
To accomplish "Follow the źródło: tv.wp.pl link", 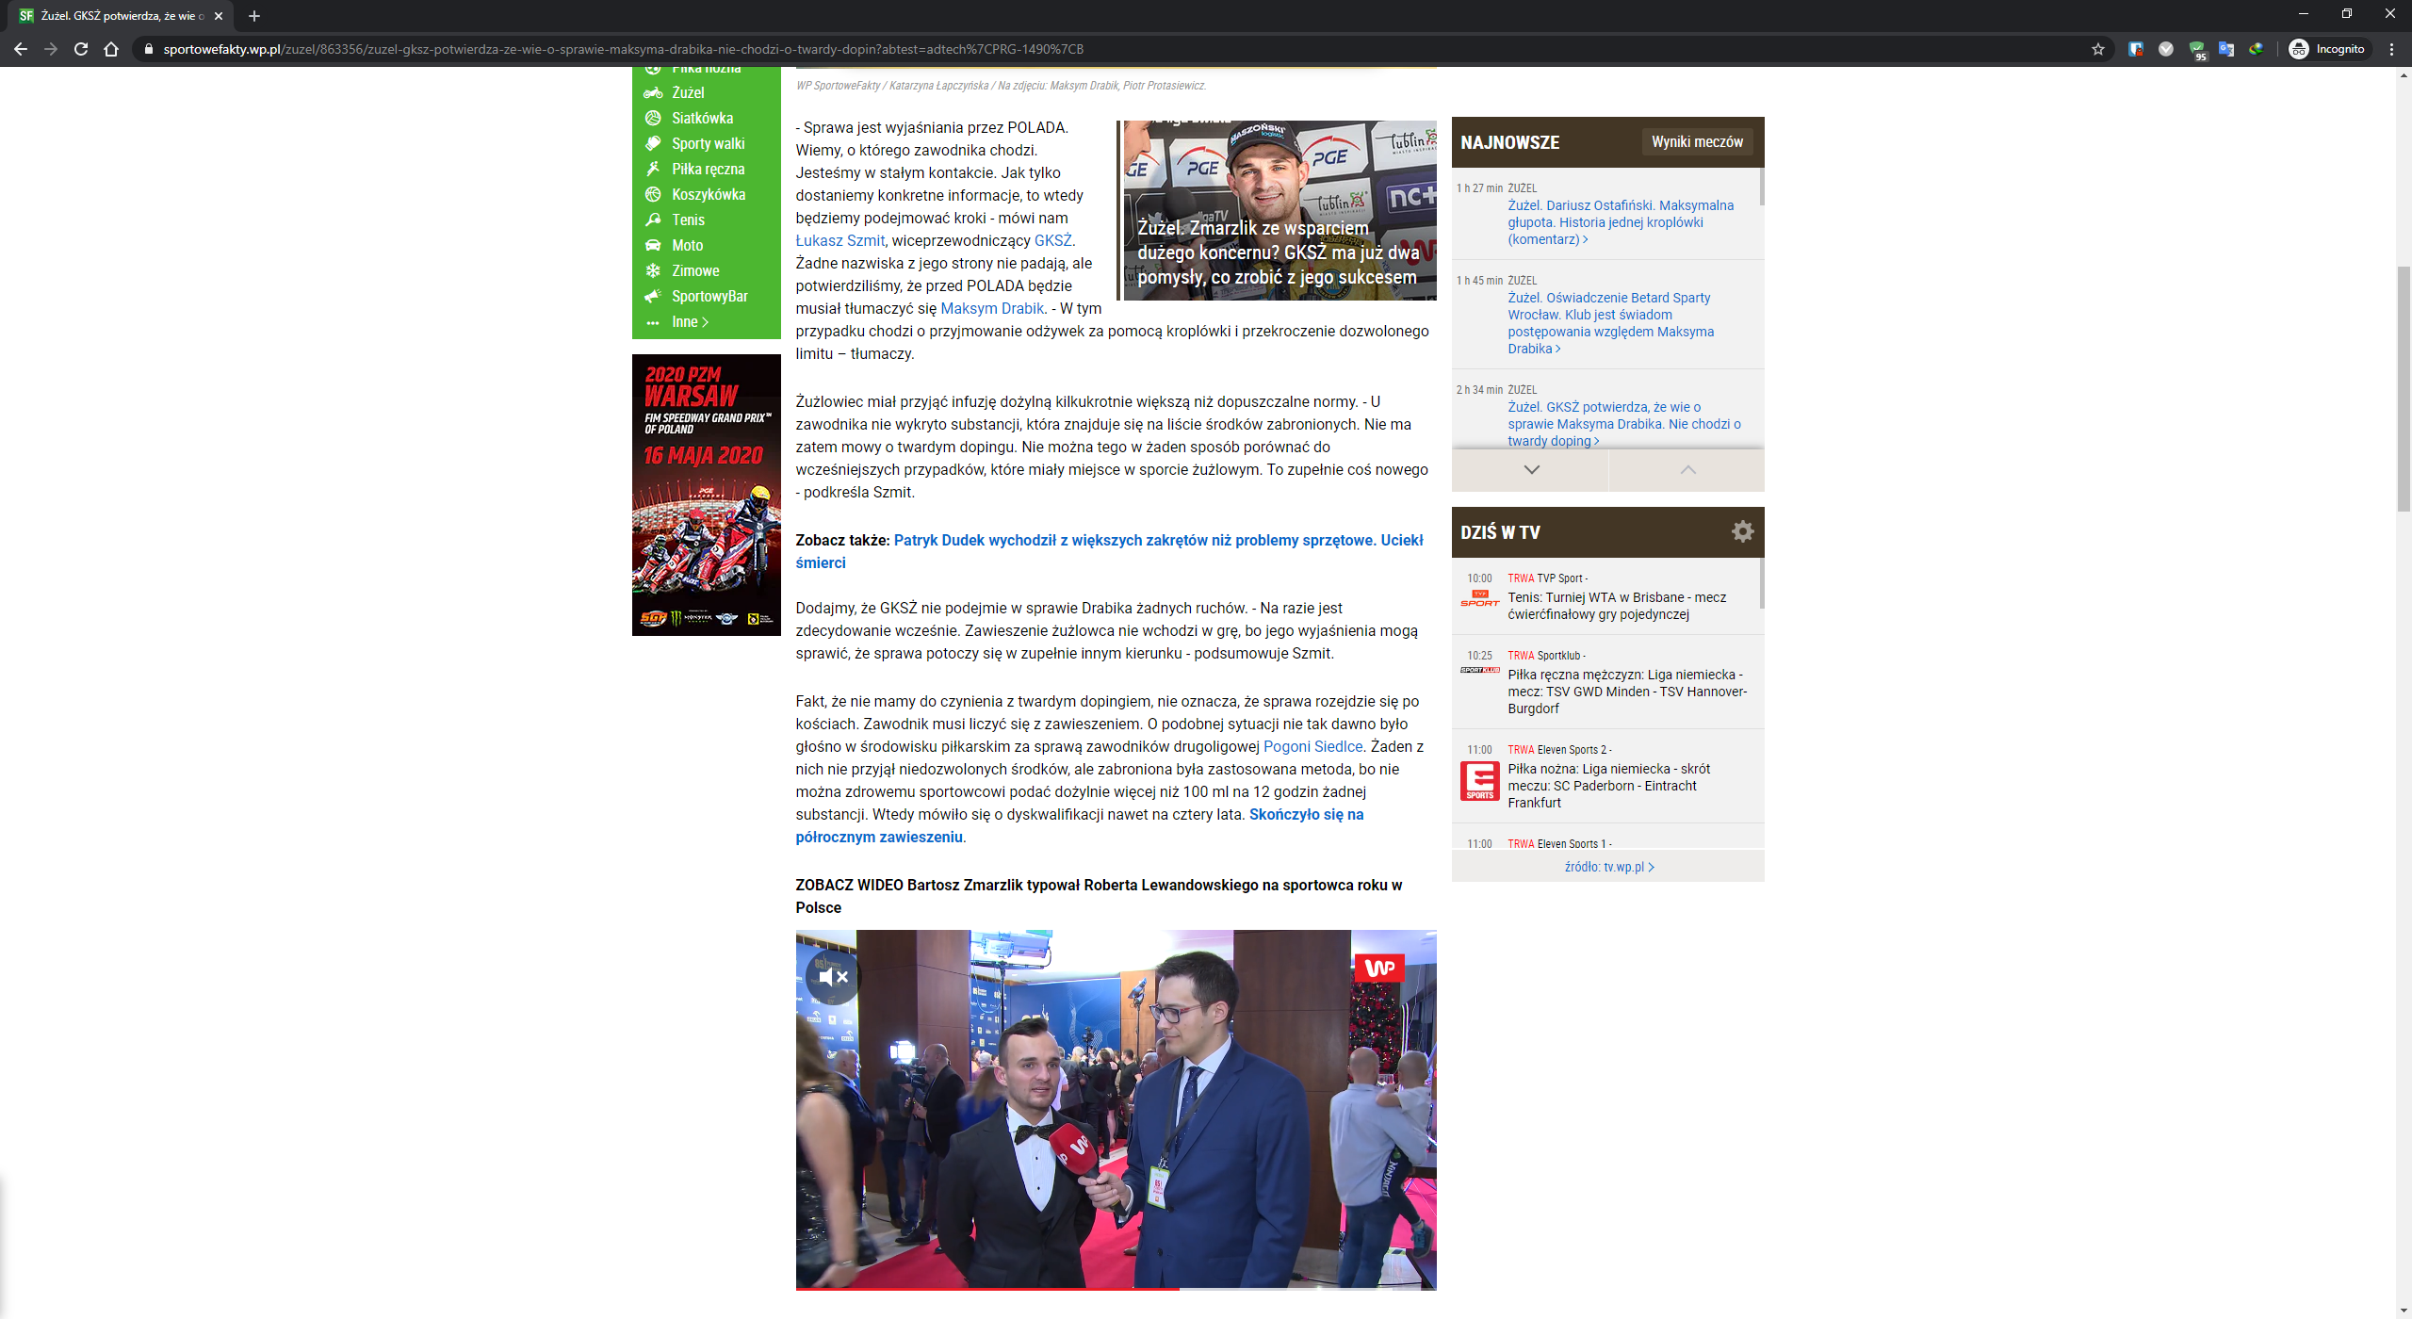I will click(1608, 867).
